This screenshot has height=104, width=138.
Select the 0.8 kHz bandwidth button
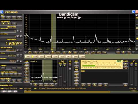[x=26, y=81]
